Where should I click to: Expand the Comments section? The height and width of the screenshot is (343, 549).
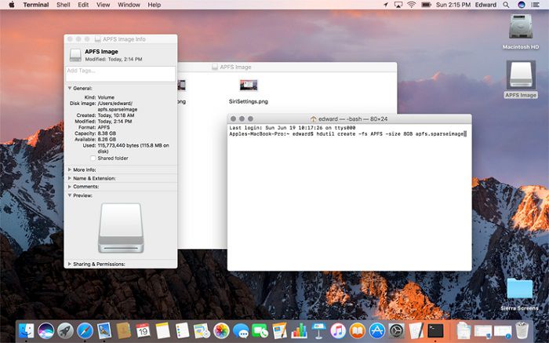[x=70, y=186]
